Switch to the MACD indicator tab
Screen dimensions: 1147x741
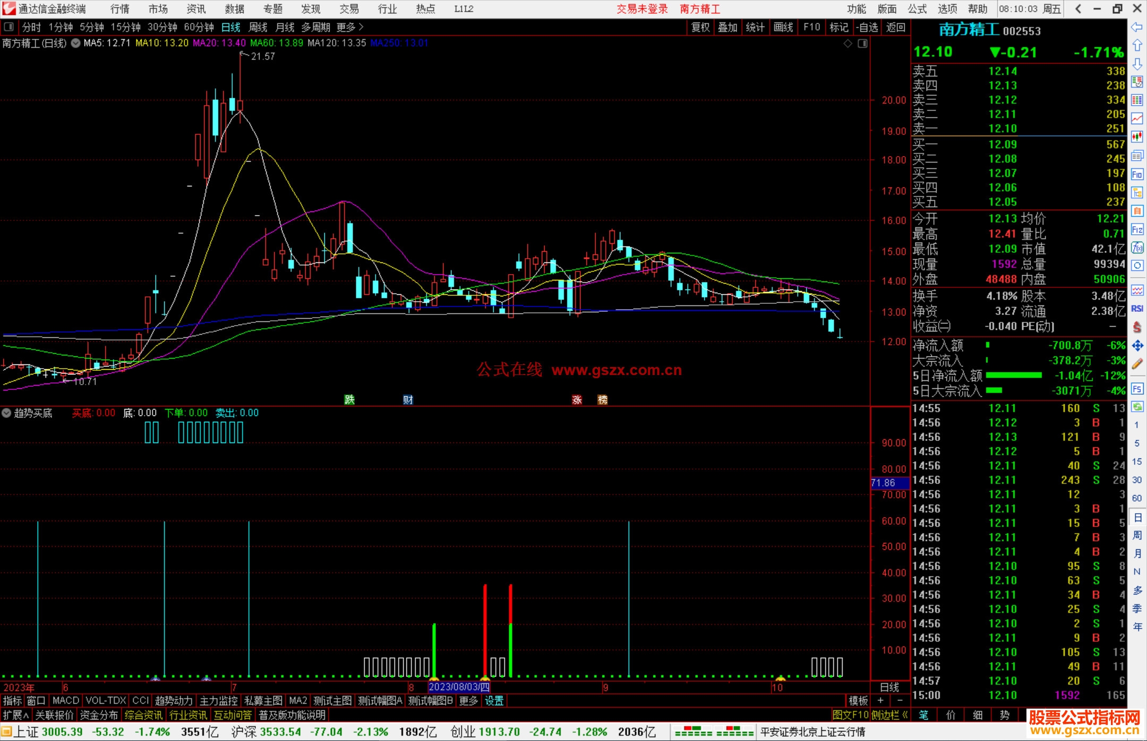pos(66,701)
